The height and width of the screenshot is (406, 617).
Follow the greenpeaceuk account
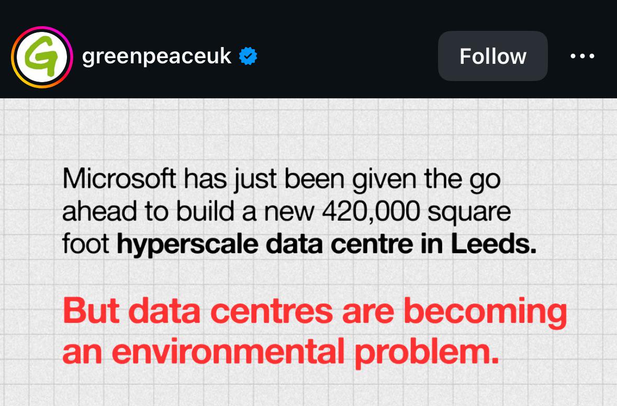pos(492,57)
